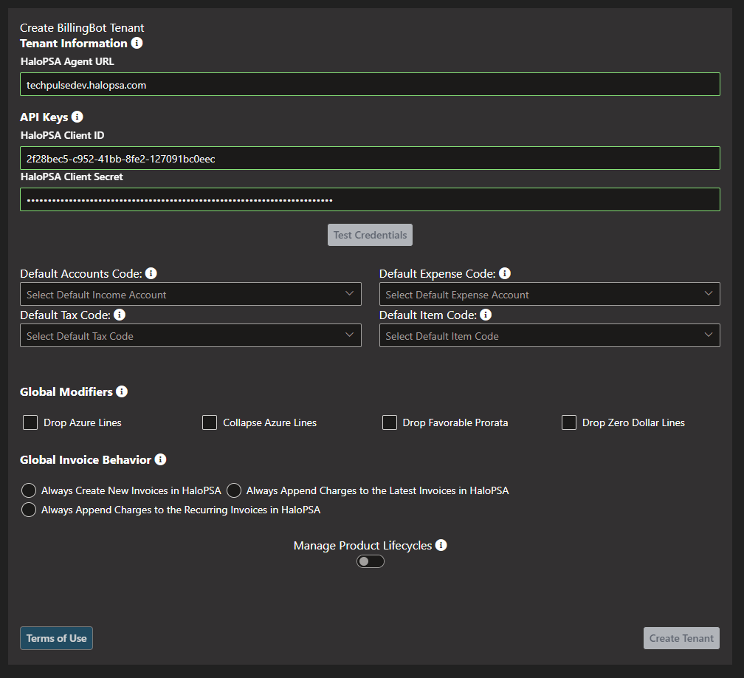Select Always Append Charges to Recurring Invoices
Screen dimensions: 744x678
tap(29, 510)
